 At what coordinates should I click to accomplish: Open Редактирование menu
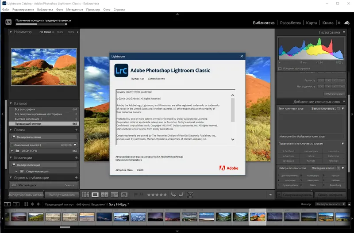[23, 9]
